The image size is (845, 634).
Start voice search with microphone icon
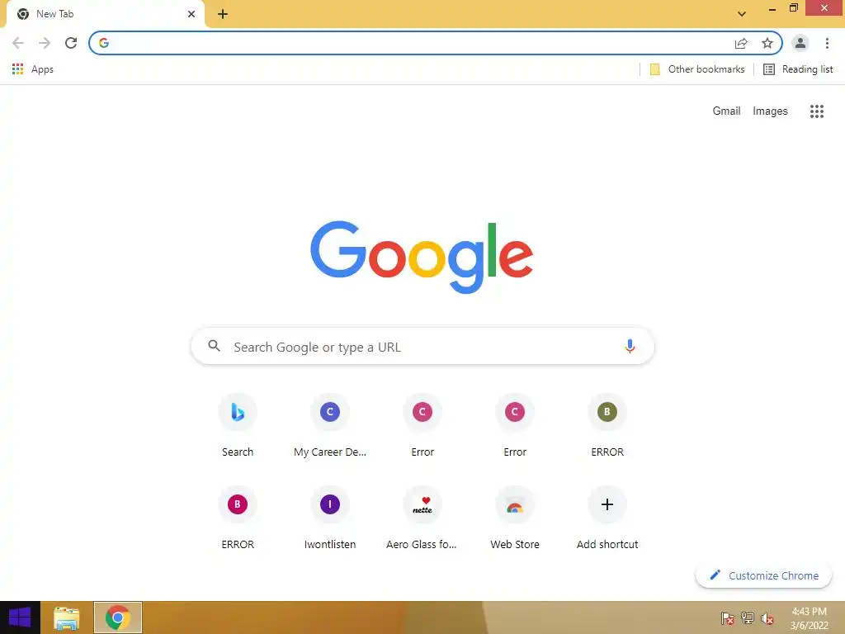pos(630,346)
